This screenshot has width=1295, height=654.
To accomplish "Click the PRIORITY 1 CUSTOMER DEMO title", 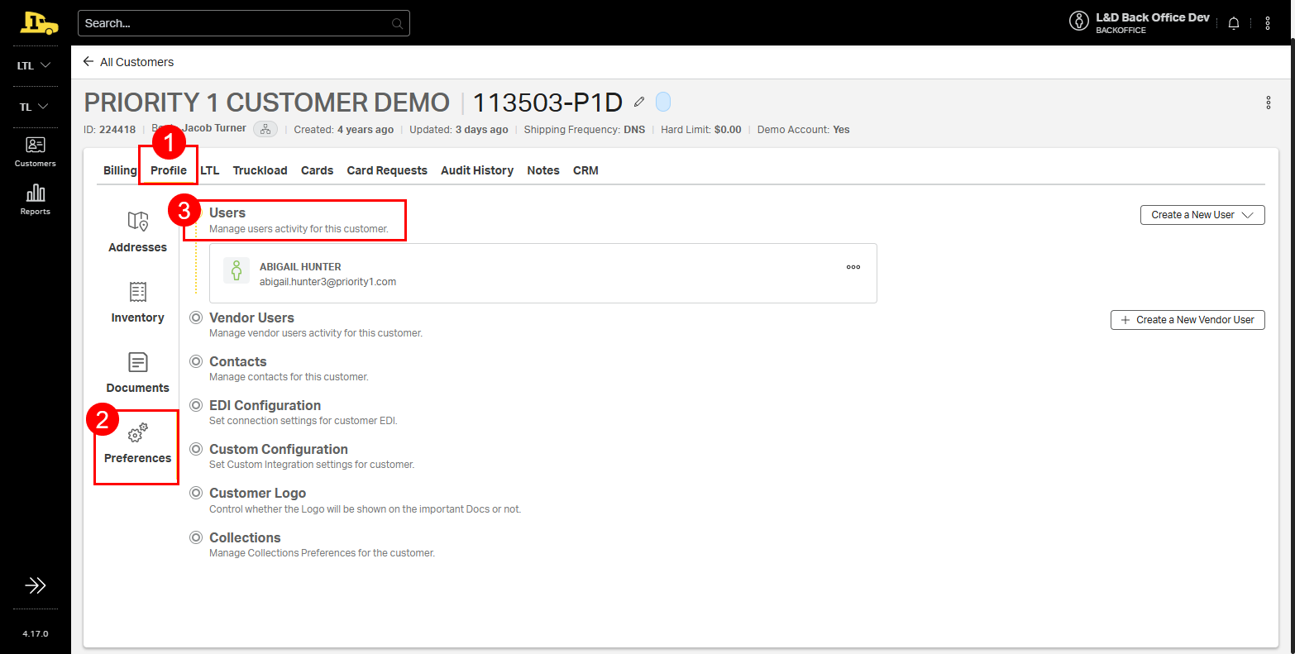I will coord(267,102).
